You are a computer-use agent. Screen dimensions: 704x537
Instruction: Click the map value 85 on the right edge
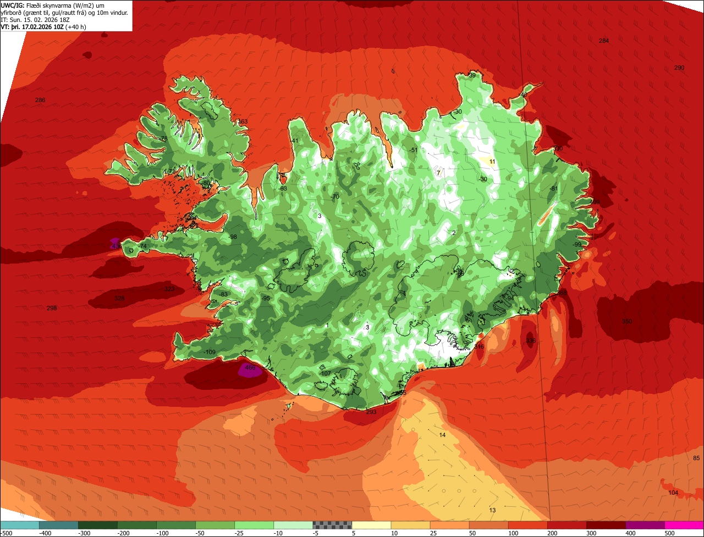pyautogui.click(x=696, y=458)
